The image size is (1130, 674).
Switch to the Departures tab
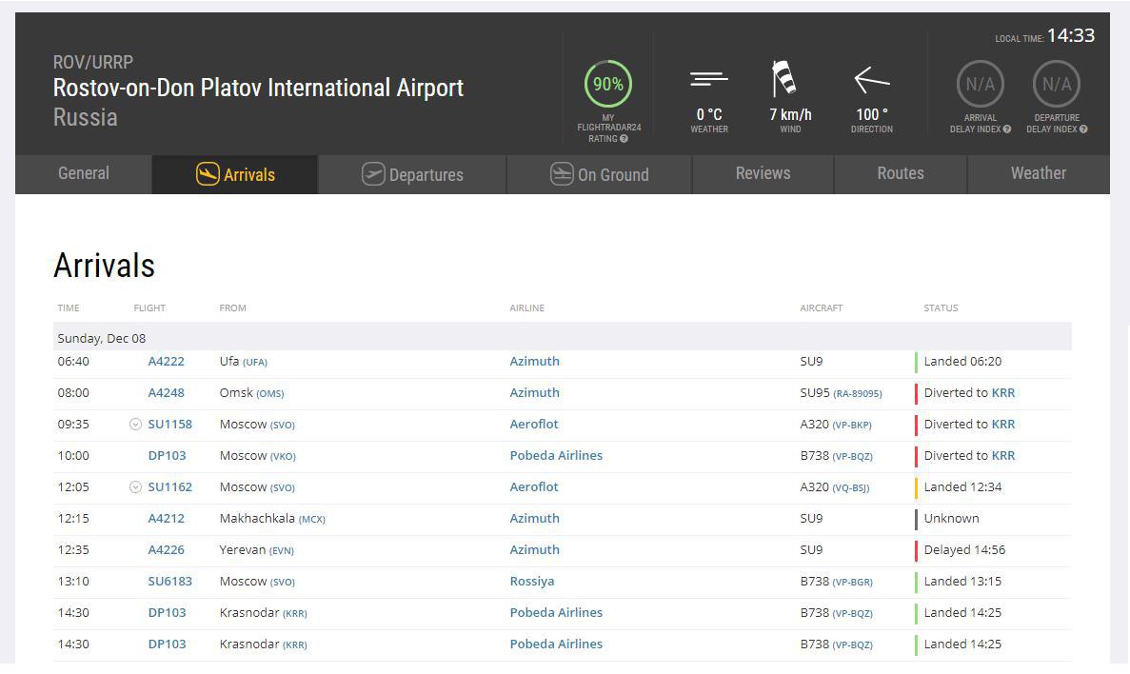coord(412,173)
